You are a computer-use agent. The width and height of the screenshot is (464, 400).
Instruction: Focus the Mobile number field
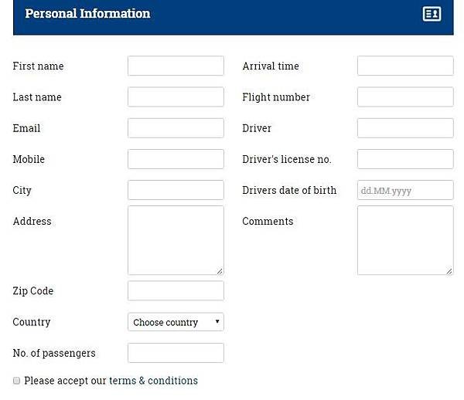[x=176, y=159]
